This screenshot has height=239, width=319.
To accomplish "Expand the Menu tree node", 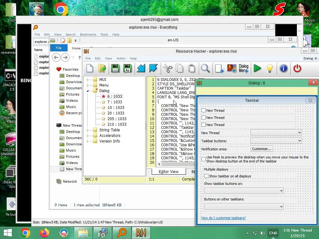I will (x=88, y=85).
